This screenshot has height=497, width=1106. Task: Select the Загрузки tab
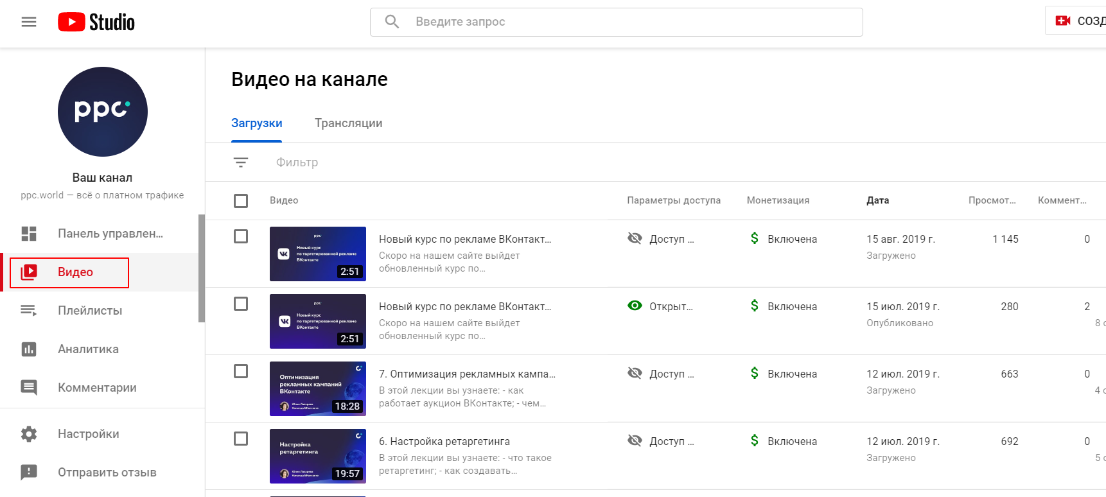tap(256, 123)
